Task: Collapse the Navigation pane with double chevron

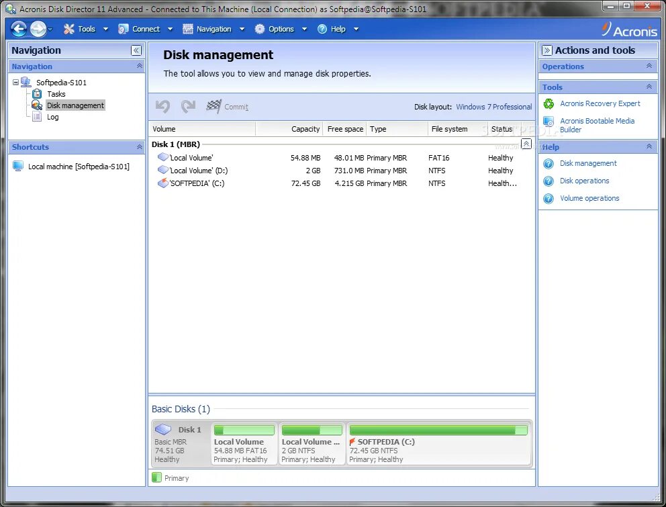Action: [x=136, y=50]
